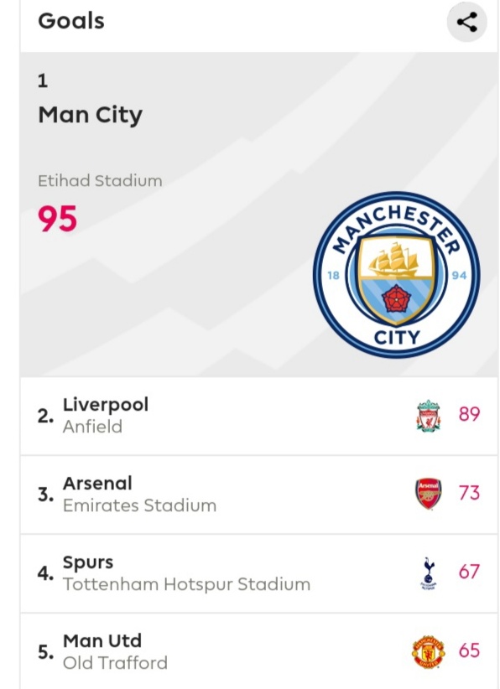This screenshot has width=500, height=689.
Task: Open the Manchester City crest
Action: pyautogui.click(x=397, y=275)
